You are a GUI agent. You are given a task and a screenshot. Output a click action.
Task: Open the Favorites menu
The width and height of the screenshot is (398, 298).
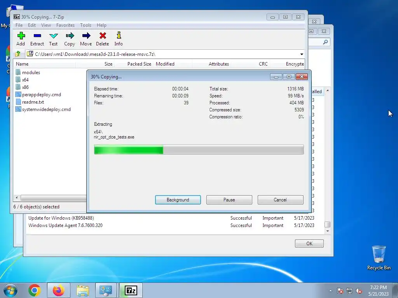pos(65,25)
